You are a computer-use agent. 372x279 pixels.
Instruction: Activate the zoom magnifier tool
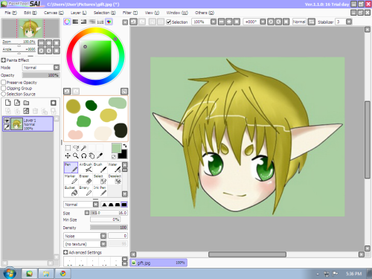tap(76, 155)
